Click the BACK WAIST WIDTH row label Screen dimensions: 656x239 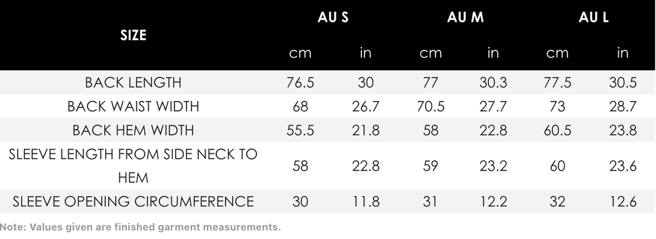tap(133, 106)
